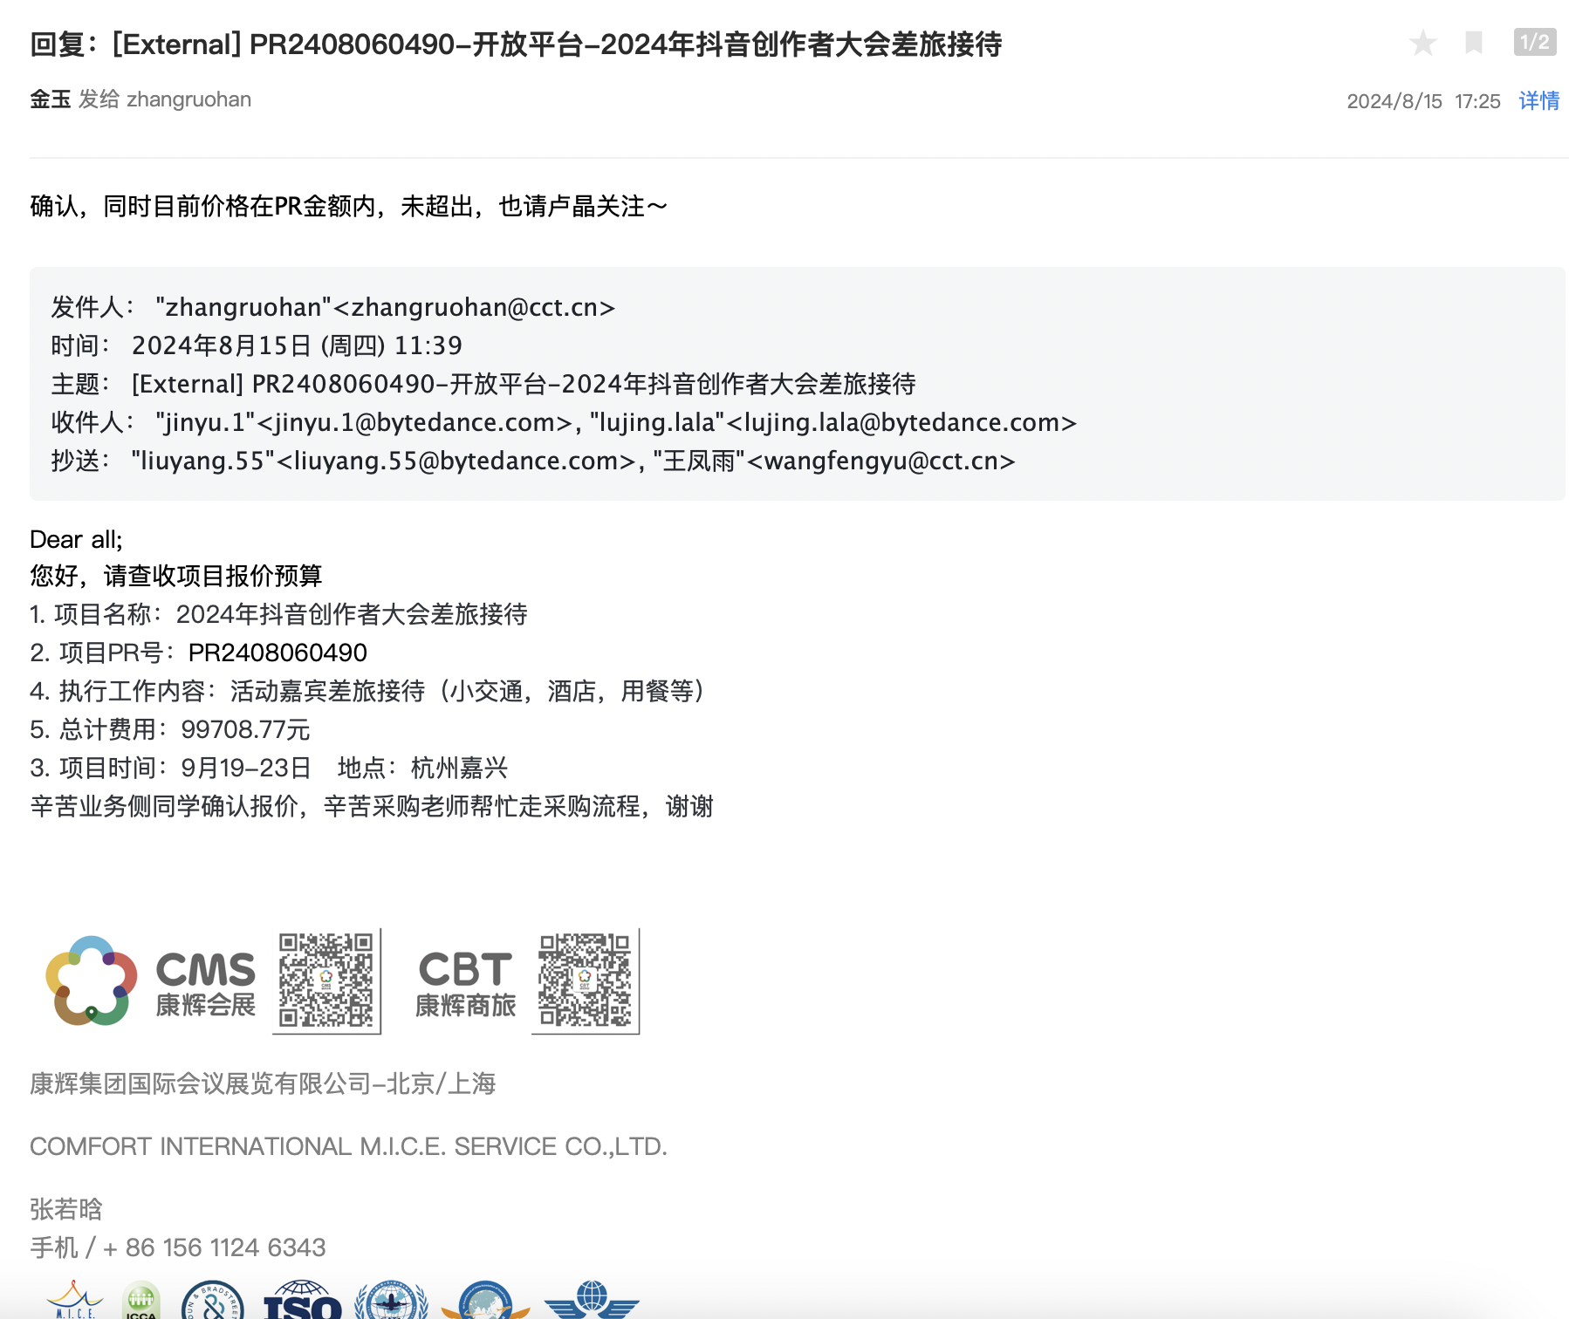Screen dimensions: 1569x1319
Task: Open 详情 to view message details
Action: coord(1538,101)
